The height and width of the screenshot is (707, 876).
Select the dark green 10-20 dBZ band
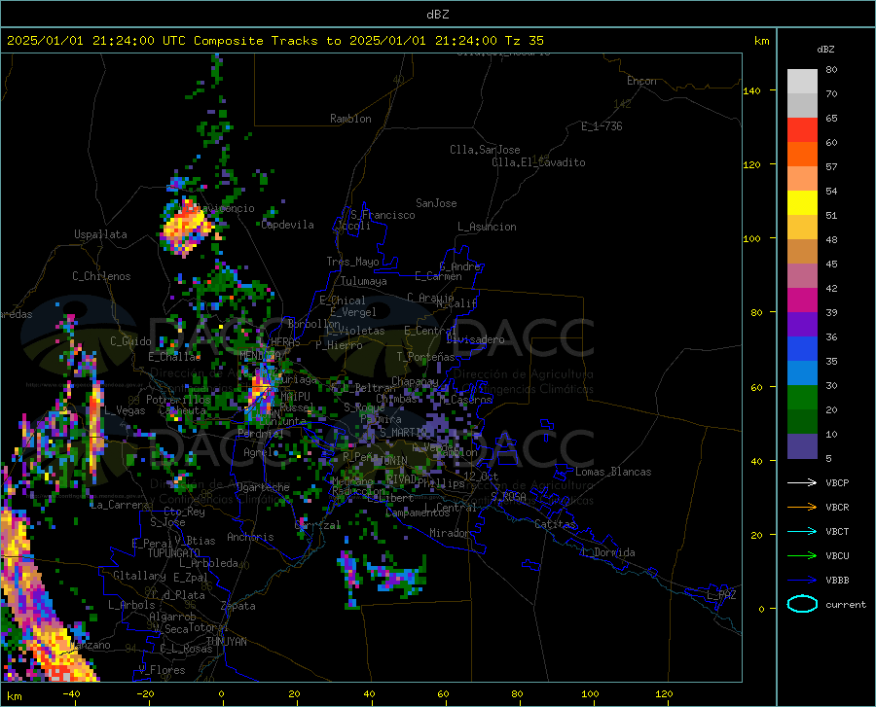802,422
